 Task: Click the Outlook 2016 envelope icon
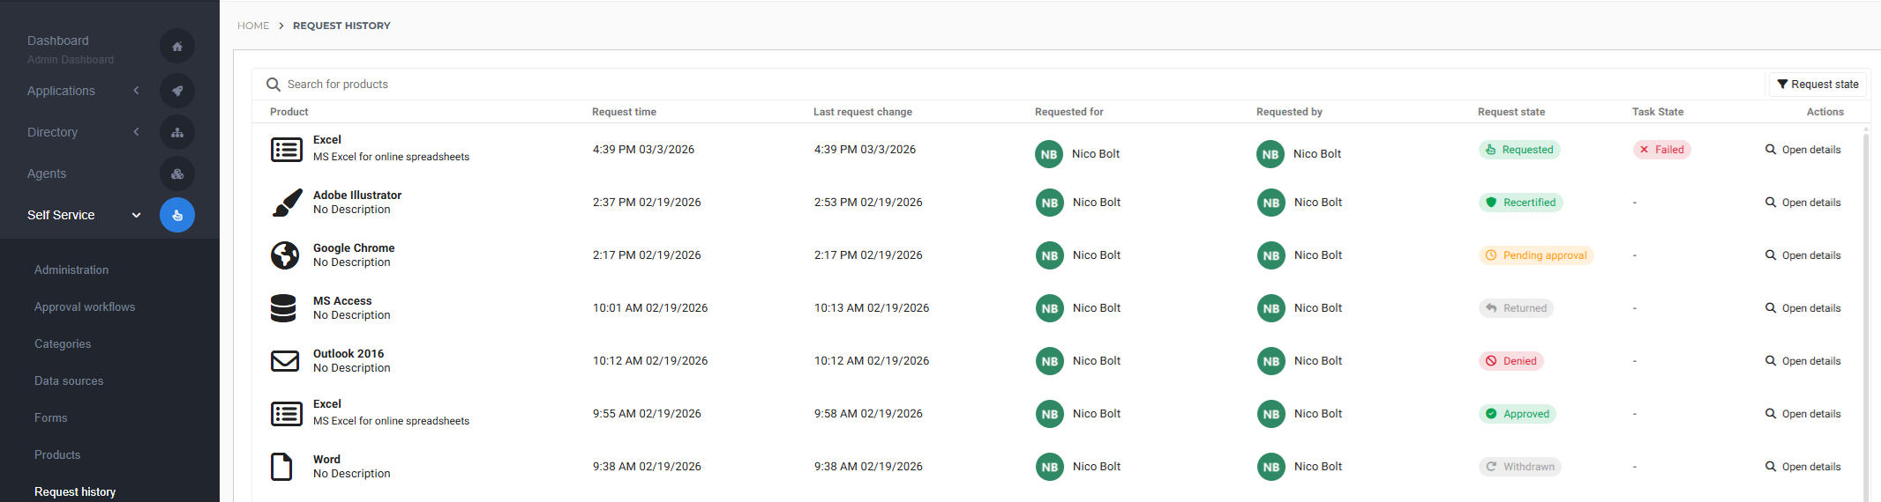coord(285,361)
